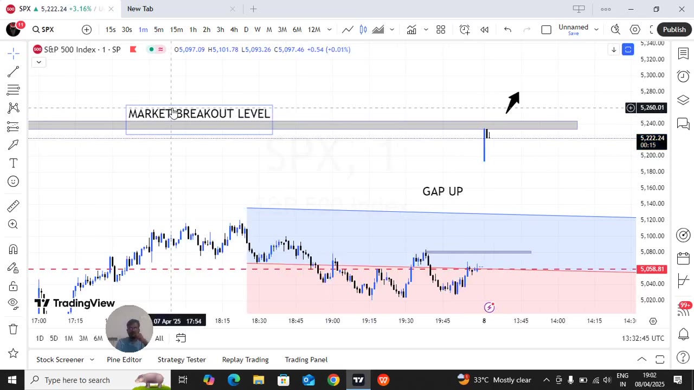Click the Publish button
Viewport: 694px width, 390px height.
pos(674,30)
